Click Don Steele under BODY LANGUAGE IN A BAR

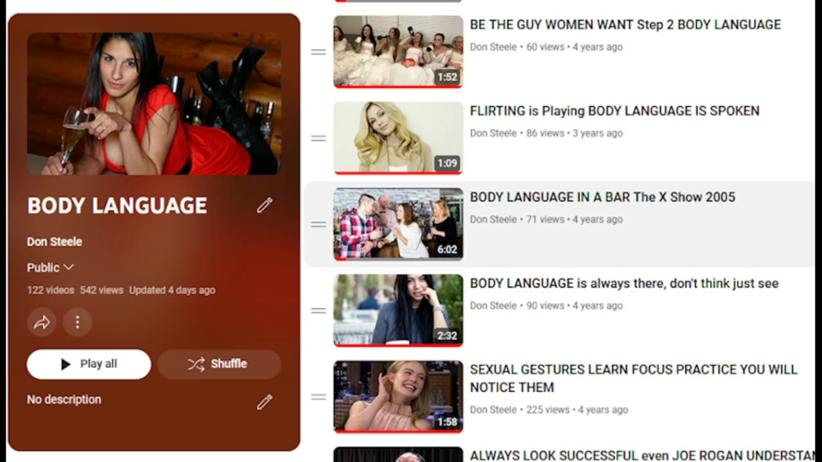coord(493,219)
